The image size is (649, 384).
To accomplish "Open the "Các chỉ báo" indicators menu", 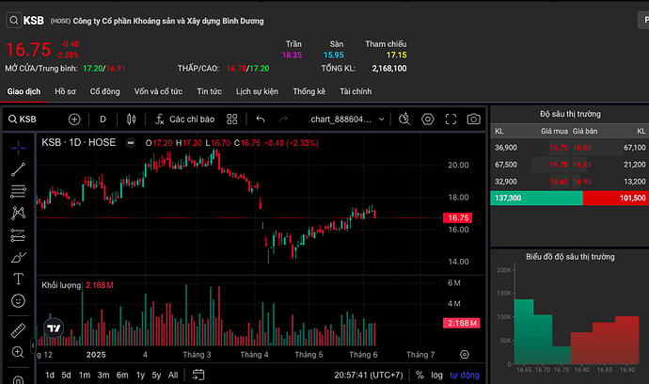I will [x=184, y=120].
